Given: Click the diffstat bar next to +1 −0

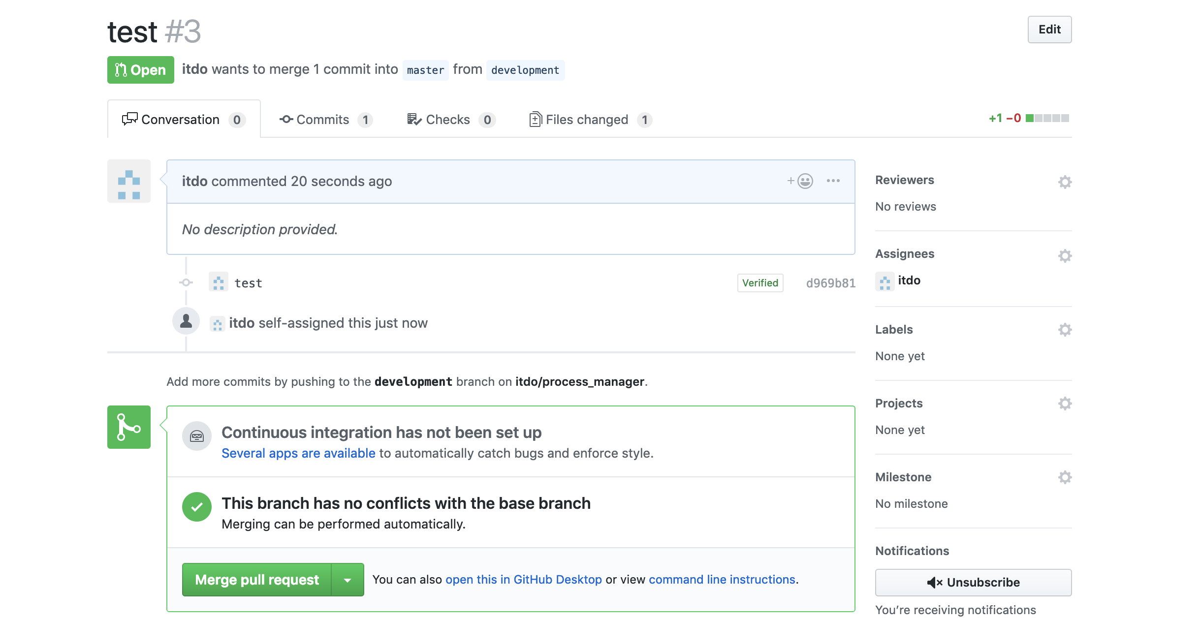Looking at the screenshot, I should tap(1047, 118).
